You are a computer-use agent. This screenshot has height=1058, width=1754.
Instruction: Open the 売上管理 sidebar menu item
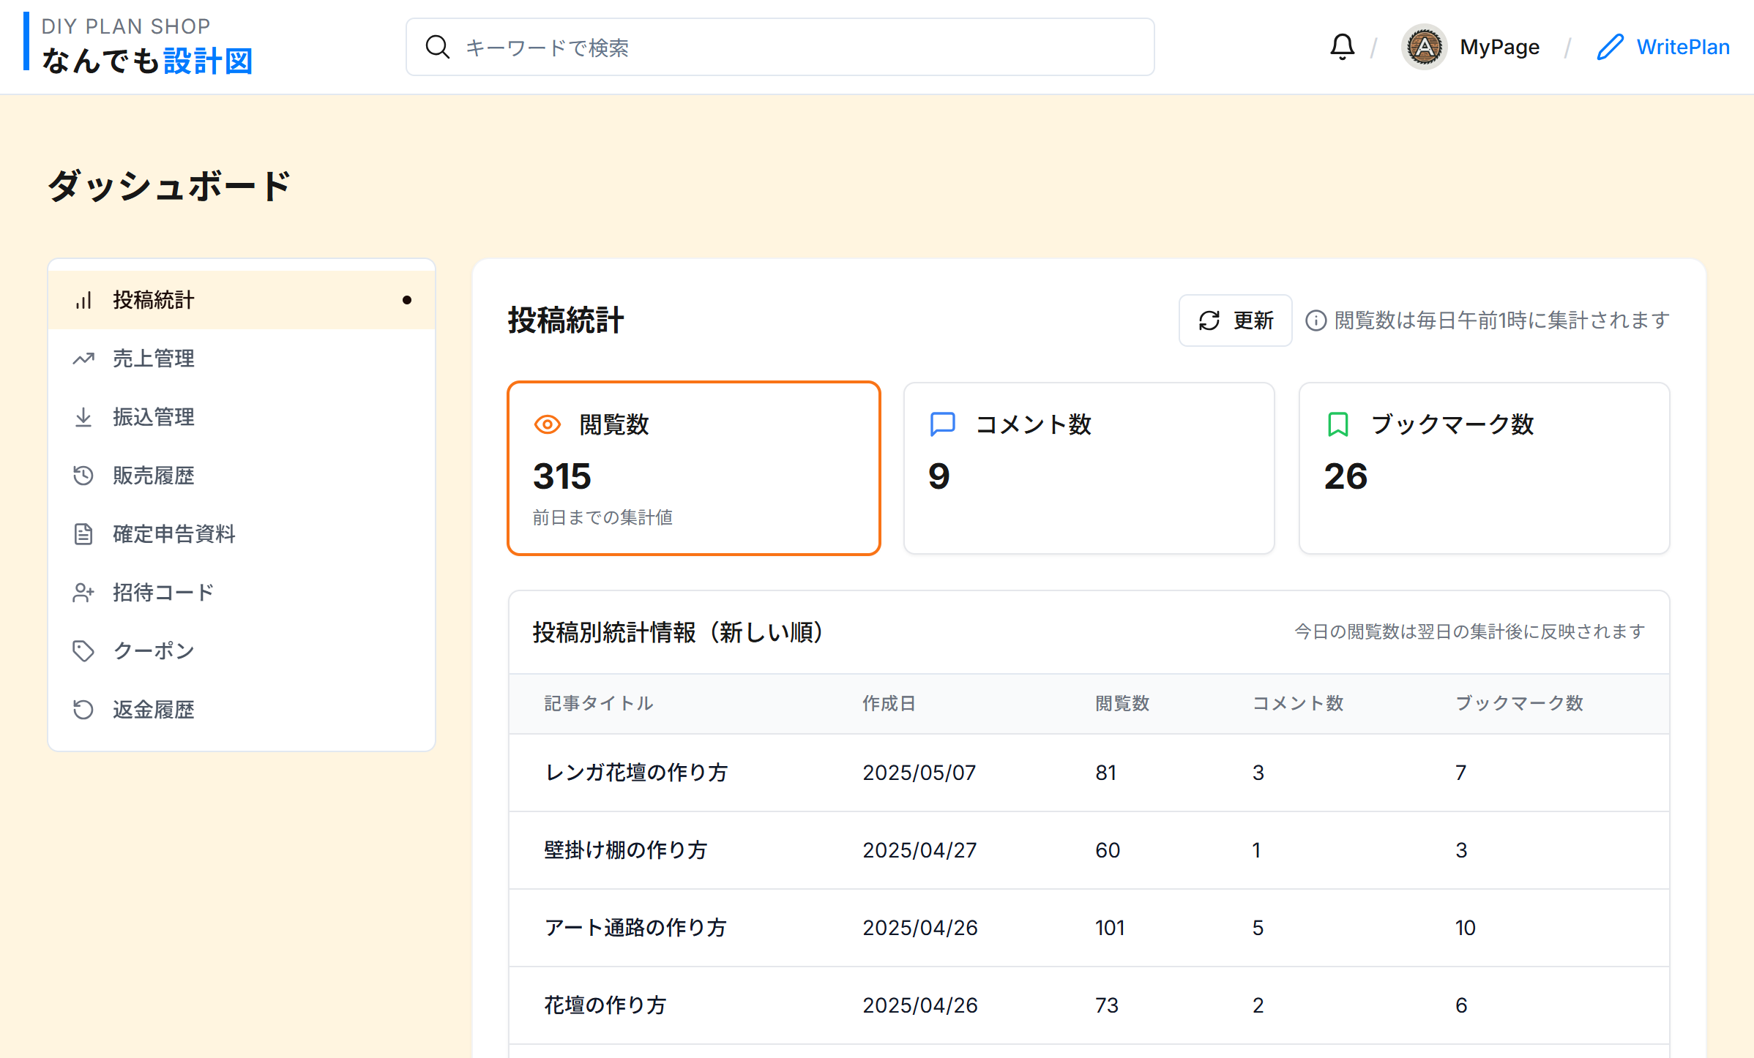pyautogui.click(x=242, y=359)
